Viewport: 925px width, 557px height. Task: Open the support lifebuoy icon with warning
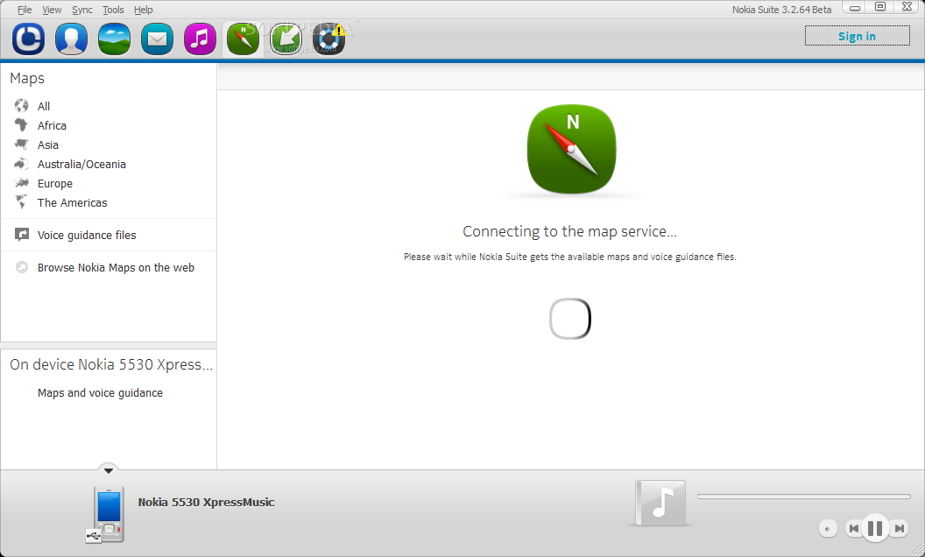pyautogui.click(x=328, y=39)
